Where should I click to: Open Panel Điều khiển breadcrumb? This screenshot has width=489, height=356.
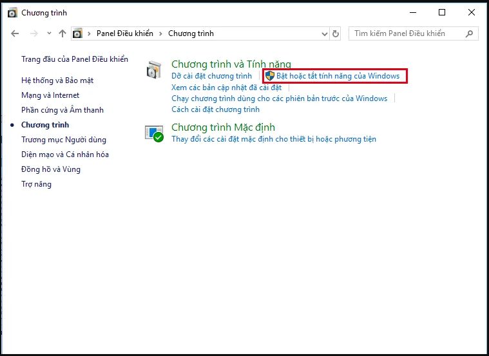[125, 33]
